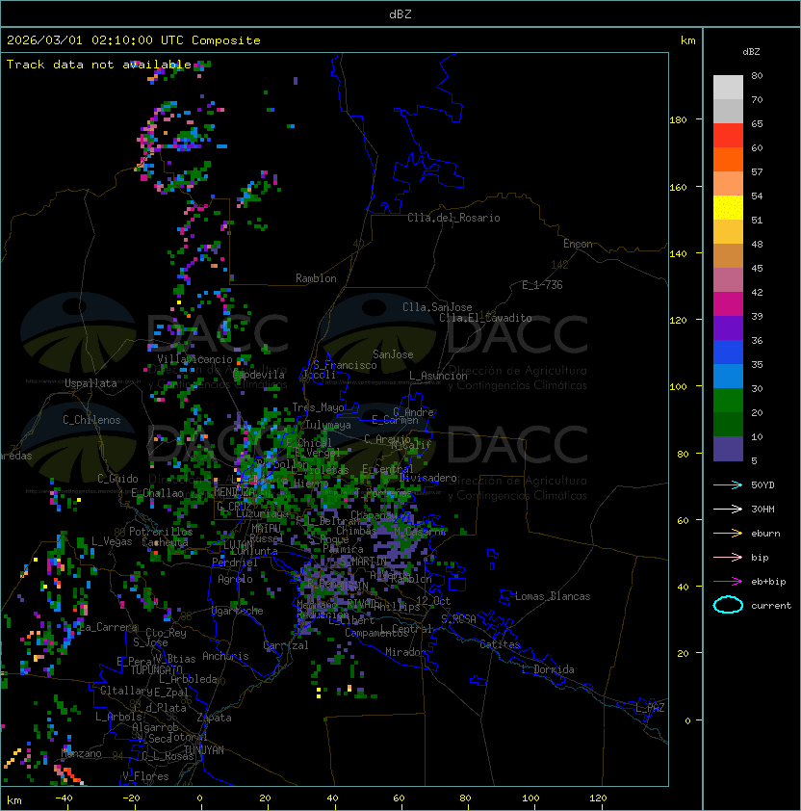Click the 'Zapata' map label
The width and height of the screenshot is (801, 811).
(x=214, y=718)
